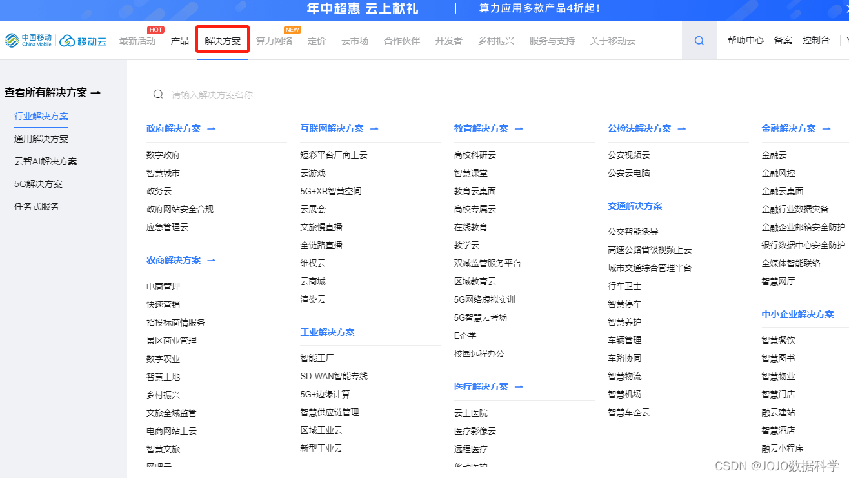Viewport: 849px width, 478px height.
Task: Select 行业解决方案 in the sidebar
Action: click(x=41, y=117)
